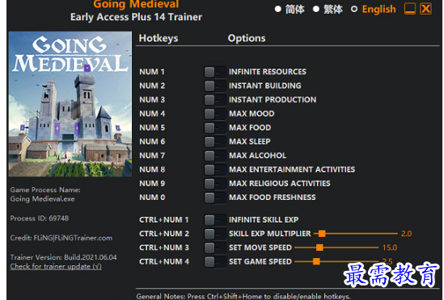
Task: Click NUM 0 hotkey label
Action: pyautogui.click(x=152, y=197)
